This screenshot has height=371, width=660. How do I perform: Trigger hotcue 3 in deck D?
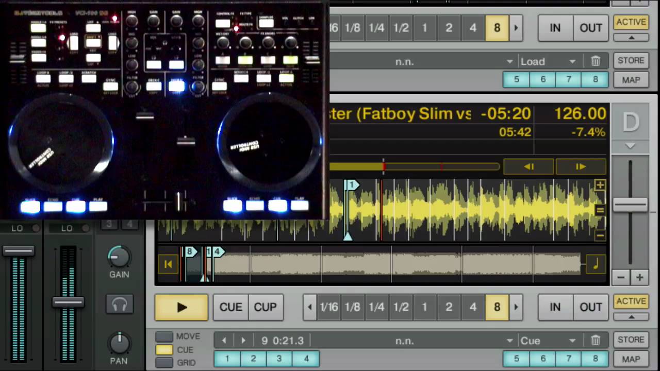click(279, 359)
